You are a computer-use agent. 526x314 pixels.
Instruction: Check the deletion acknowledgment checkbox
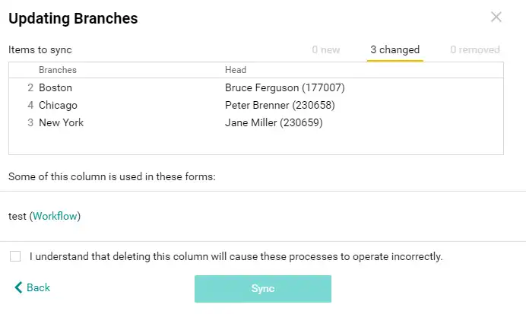[x=15, y=256]
